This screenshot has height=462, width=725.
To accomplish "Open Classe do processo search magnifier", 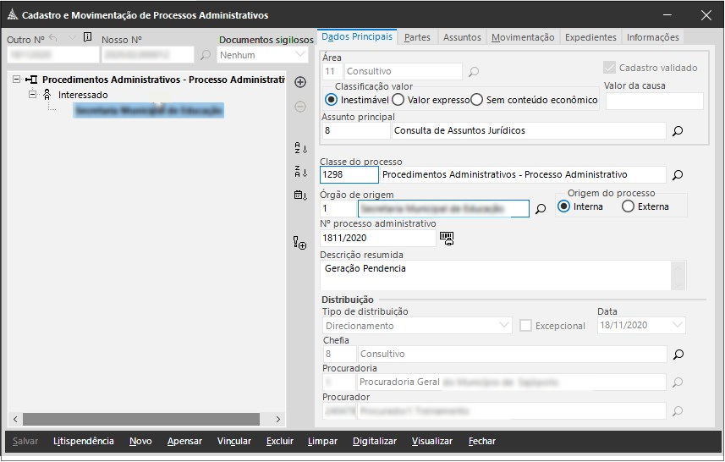I will point(677,175).
